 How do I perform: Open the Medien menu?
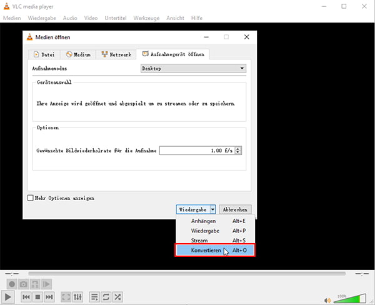coord(12,18)
